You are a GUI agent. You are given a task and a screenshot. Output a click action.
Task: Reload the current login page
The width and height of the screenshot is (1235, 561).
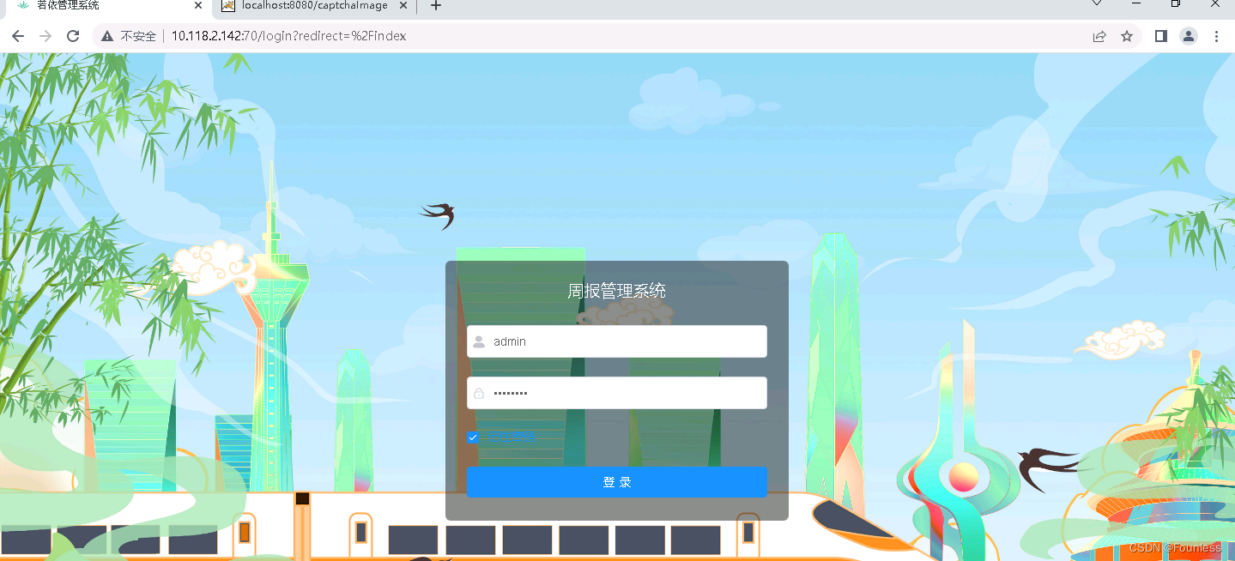point(73,36)
